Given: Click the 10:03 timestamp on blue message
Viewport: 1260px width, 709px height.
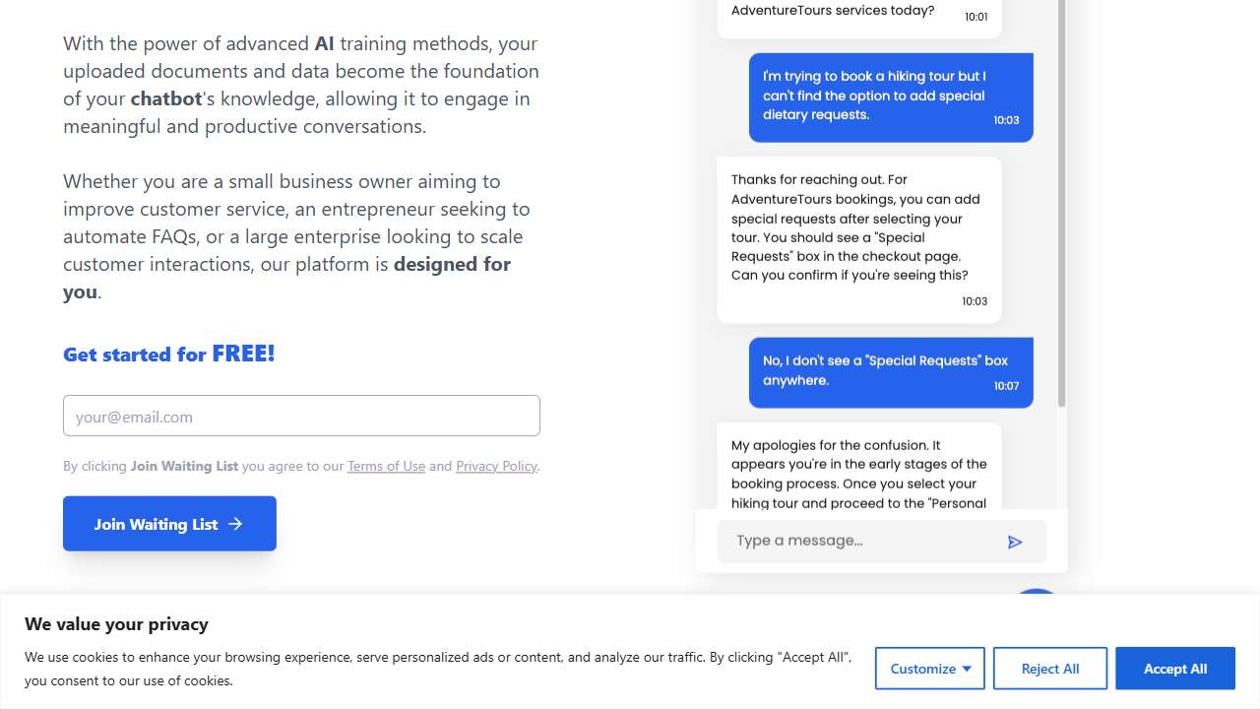Looking at the screenshot, I should click(1006, 120).
